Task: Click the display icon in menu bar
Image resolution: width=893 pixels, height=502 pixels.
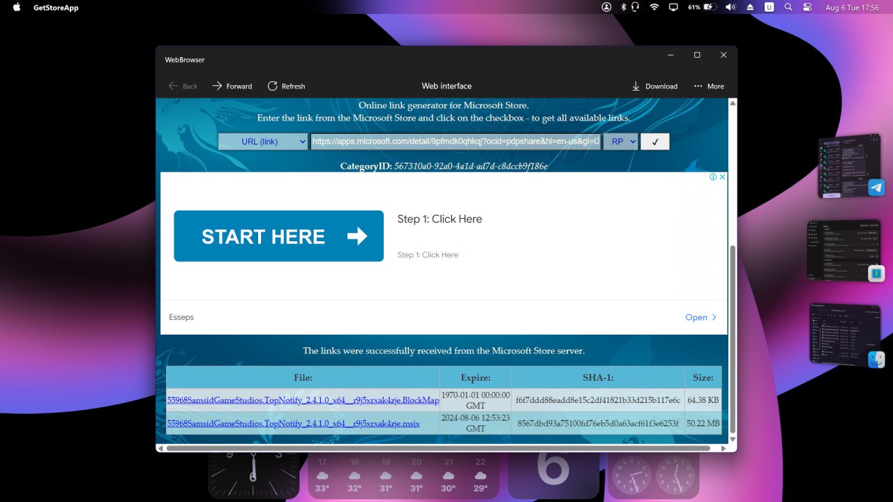Action: 673,7
